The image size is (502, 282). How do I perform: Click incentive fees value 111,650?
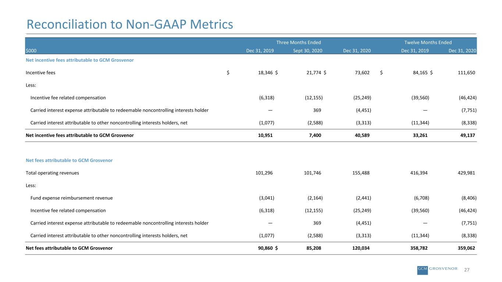coord(466,73)
